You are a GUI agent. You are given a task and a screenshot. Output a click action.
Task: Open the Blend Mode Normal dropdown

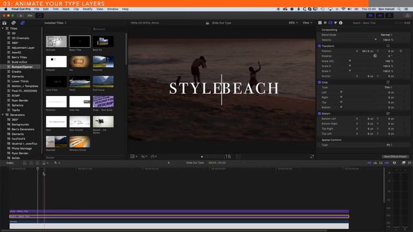pos(387,35)
